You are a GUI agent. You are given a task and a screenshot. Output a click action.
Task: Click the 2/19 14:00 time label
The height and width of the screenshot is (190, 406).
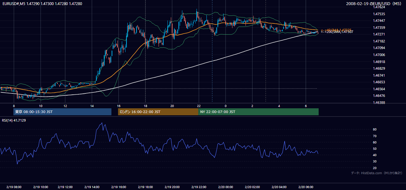tap(92, 187)
